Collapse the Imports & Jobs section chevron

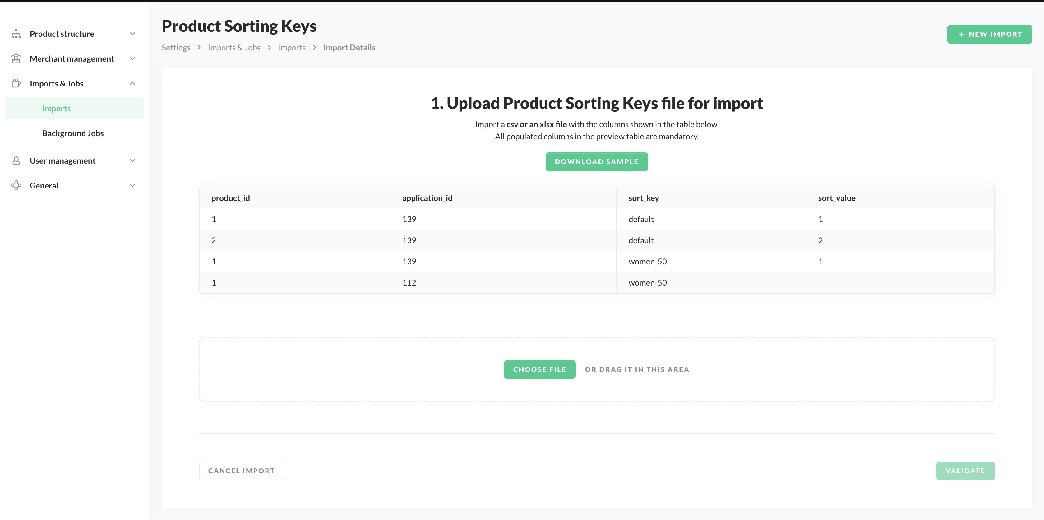[132, 83]
